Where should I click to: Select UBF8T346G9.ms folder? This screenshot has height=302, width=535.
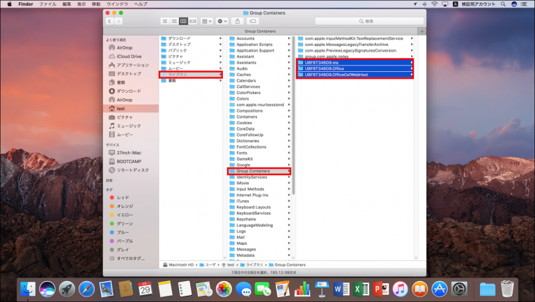[x=355, y=63]
